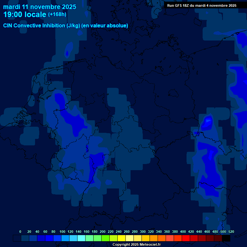This screenshot has width=247, height=247.
Task: Click the "mardi 11 novembre 2025" date title
Action: pos(40,7)
